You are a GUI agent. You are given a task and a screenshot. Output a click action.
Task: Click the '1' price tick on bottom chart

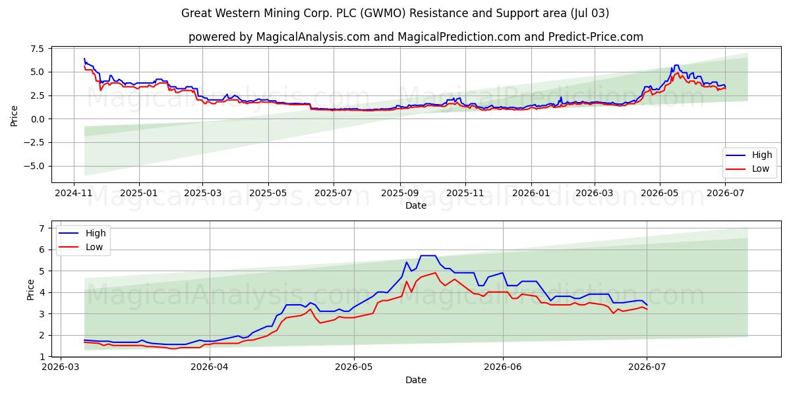[41, 356]
